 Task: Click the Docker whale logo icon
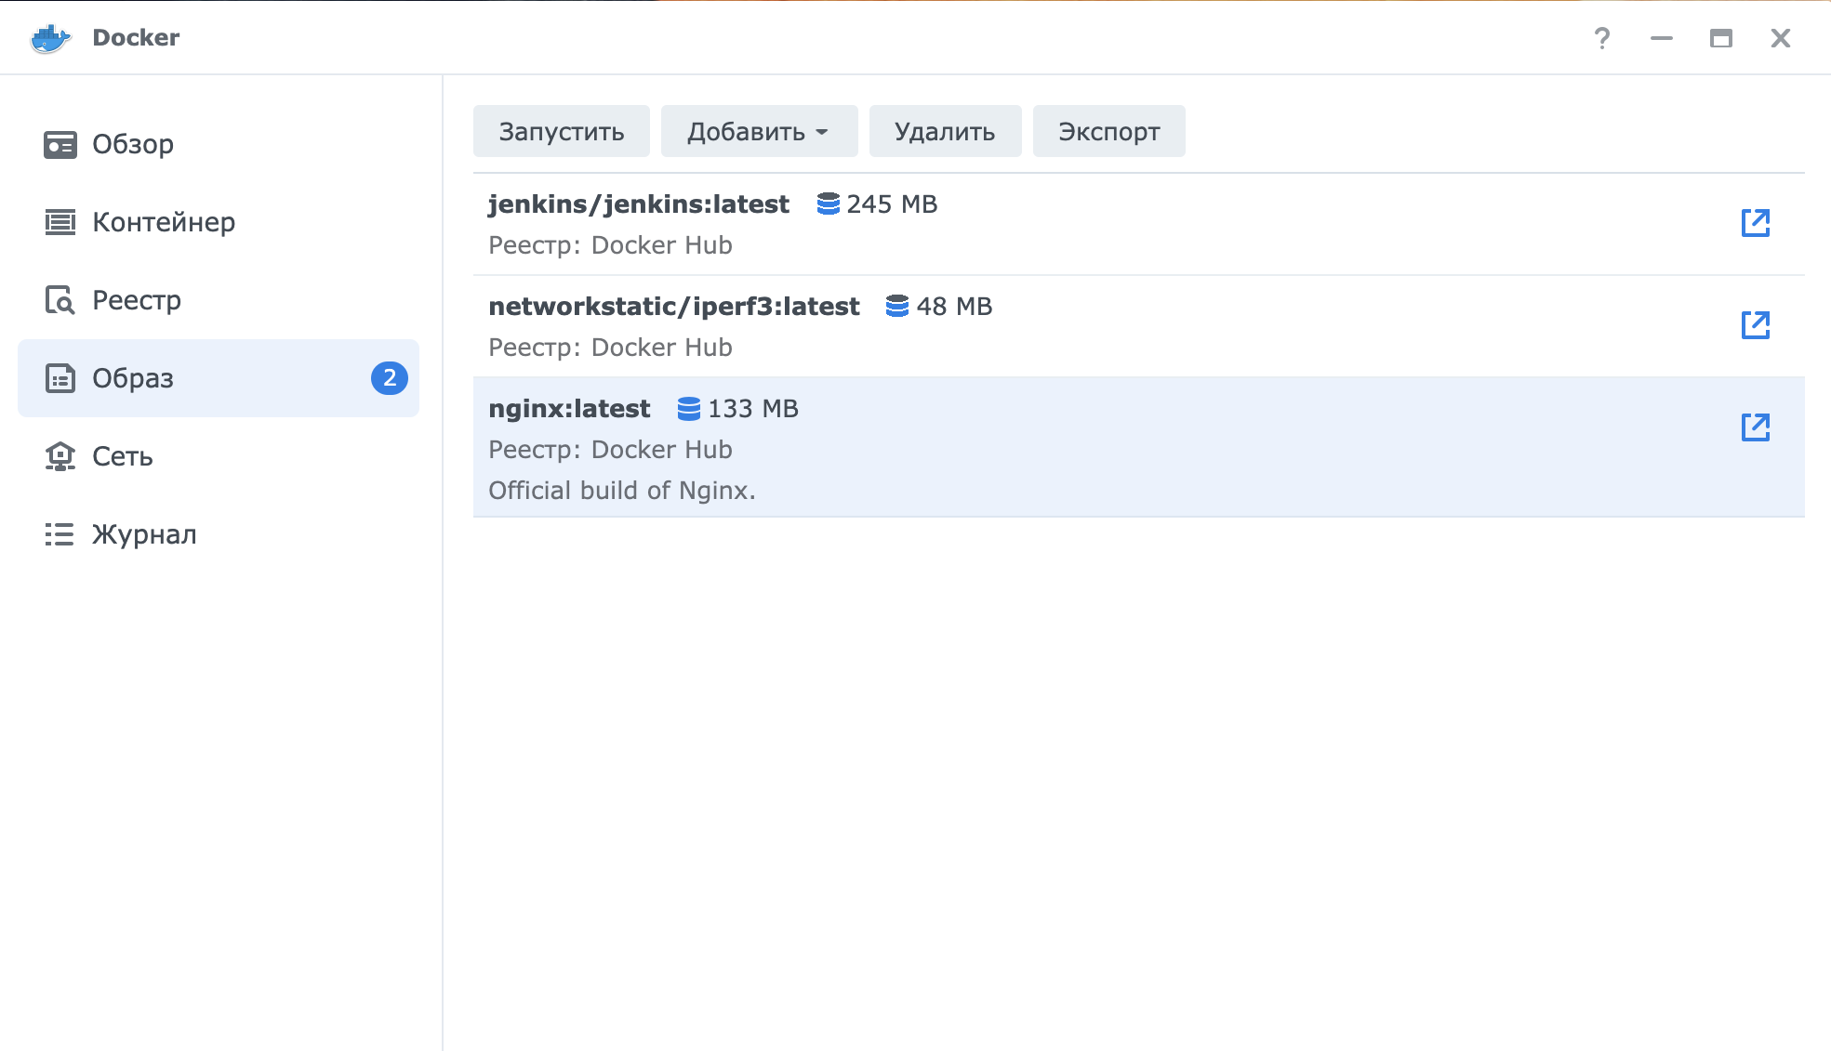(x=50, y=38)
